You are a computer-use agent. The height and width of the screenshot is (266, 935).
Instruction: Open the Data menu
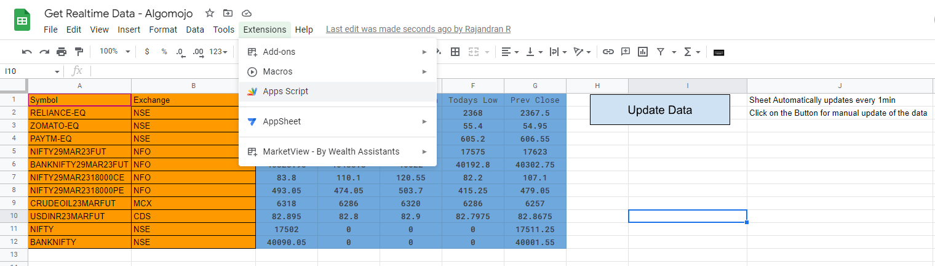(x=195, y=30)
